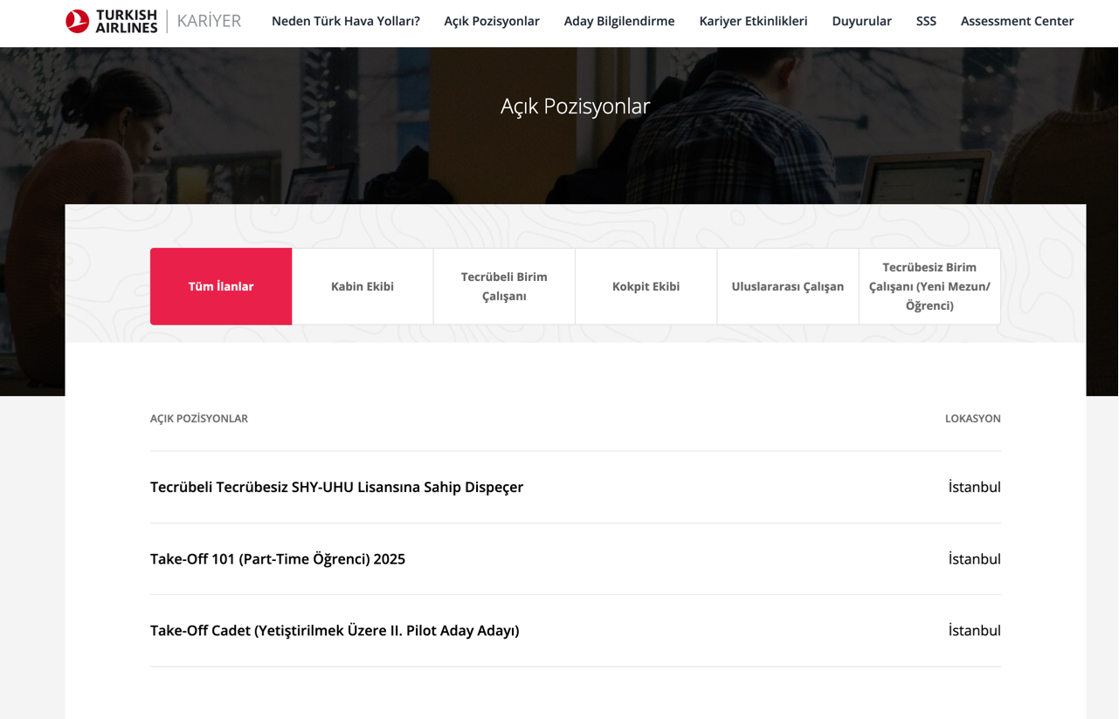1119x719 pixels.
Task: Open Duyurular in the top navigation
Action: pyautogui.click(x=861, y=21)
